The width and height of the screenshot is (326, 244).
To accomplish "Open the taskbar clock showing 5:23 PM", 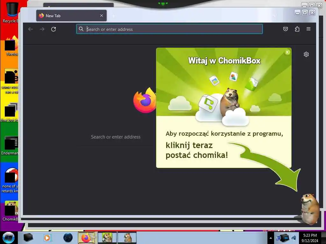I will 310,238.
